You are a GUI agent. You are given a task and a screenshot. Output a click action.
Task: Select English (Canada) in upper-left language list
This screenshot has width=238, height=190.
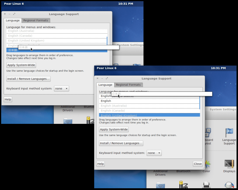tap(57, 36)
